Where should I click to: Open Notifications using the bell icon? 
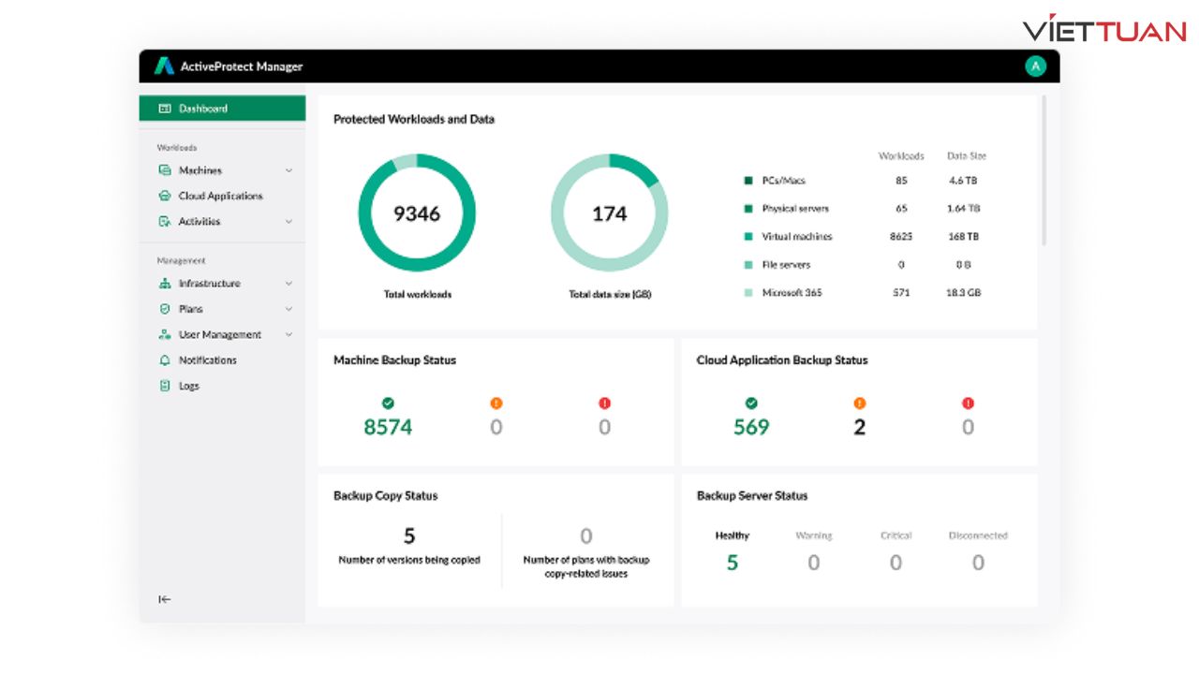coord(165,360)
